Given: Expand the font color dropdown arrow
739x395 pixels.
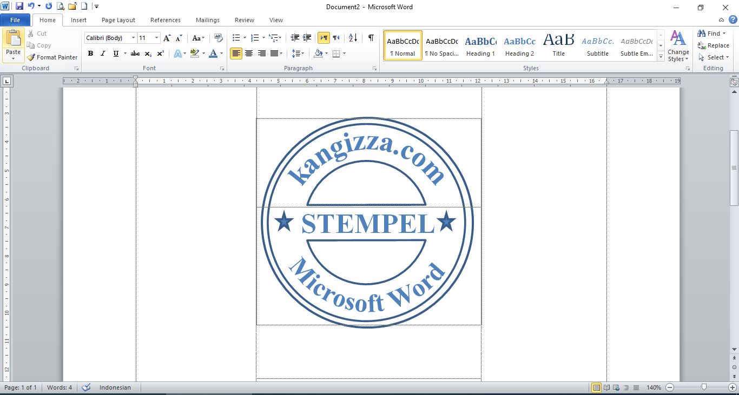Looking at the screenshot, I should [221, 53].
